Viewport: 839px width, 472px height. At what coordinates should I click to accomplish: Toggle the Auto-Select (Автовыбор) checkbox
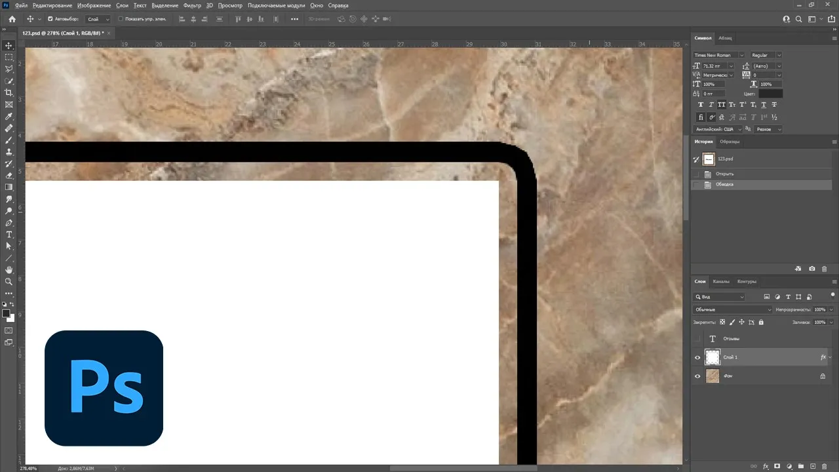pyautogui.click(x=50, y=19)
